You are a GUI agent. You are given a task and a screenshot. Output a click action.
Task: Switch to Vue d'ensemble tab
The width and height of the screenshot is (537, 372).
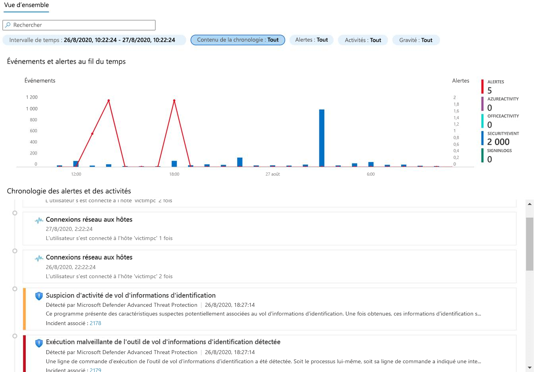coord(27,5)
